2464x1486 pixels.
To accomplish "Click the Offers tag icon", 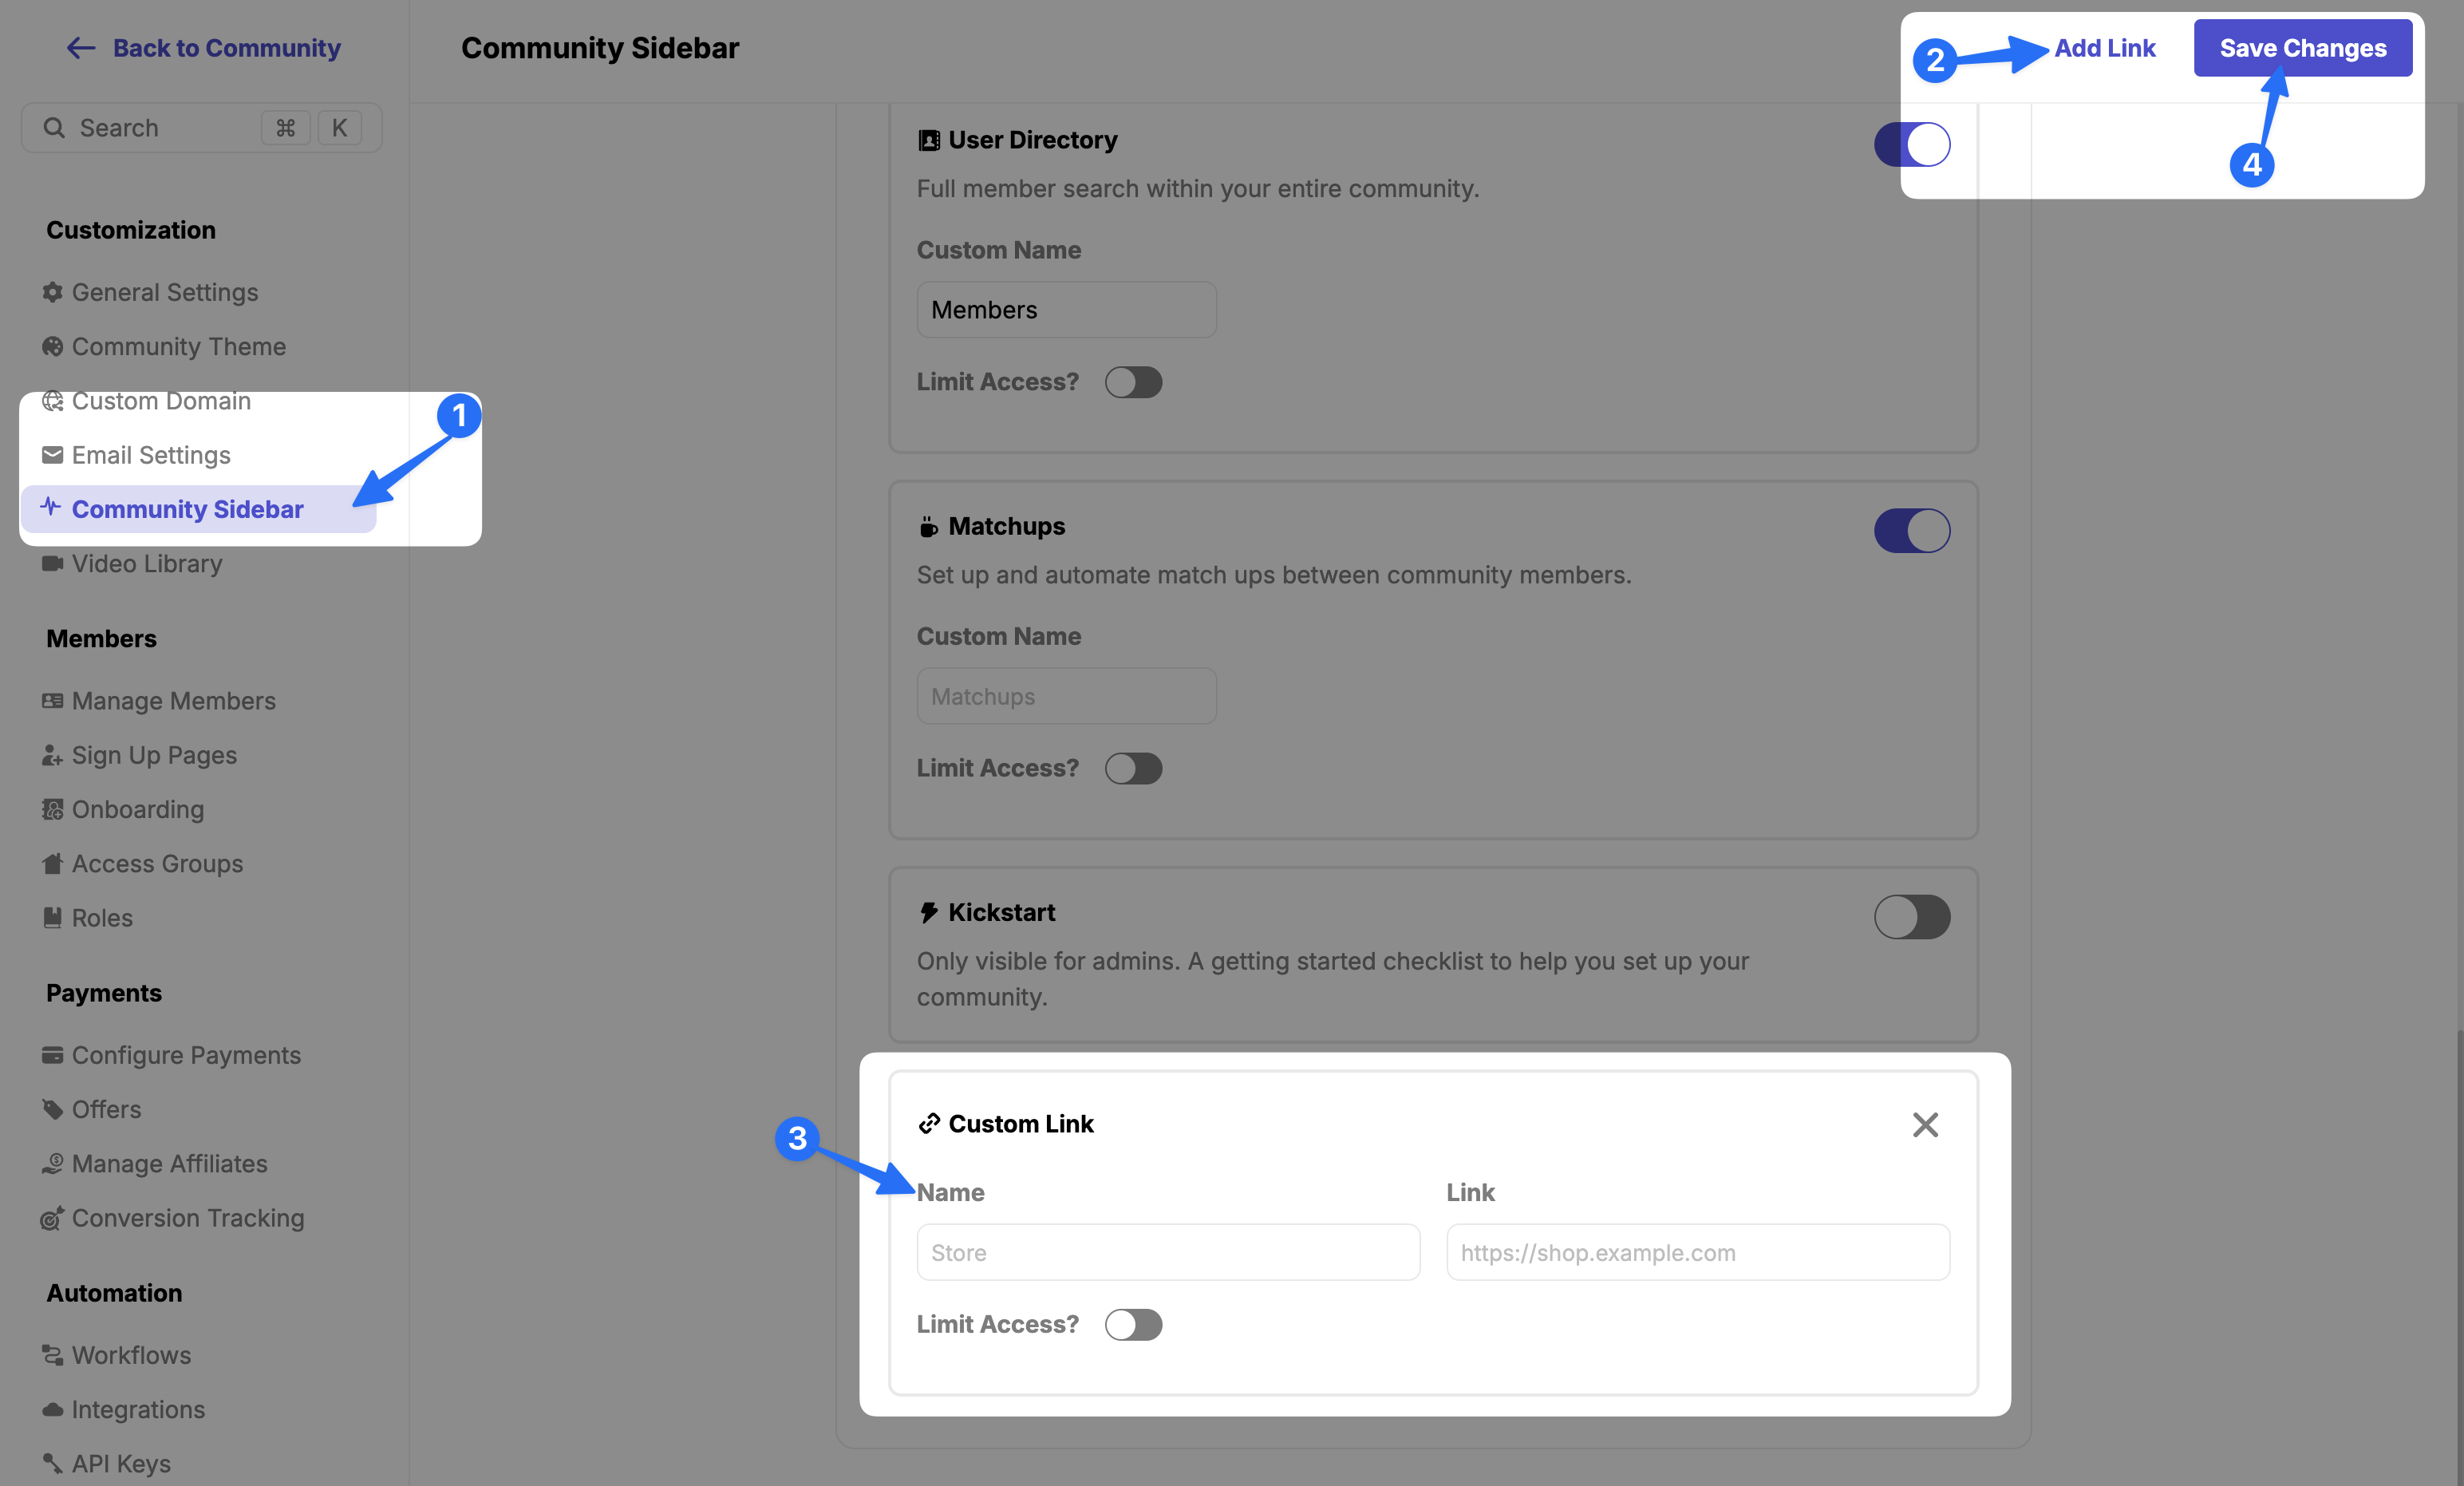I will [x=52, y=1109].
